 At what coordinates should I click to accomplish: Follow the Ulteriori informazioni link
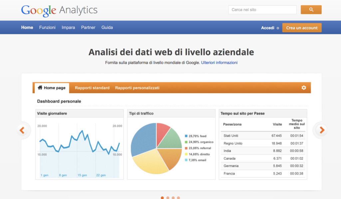[219, 62]
